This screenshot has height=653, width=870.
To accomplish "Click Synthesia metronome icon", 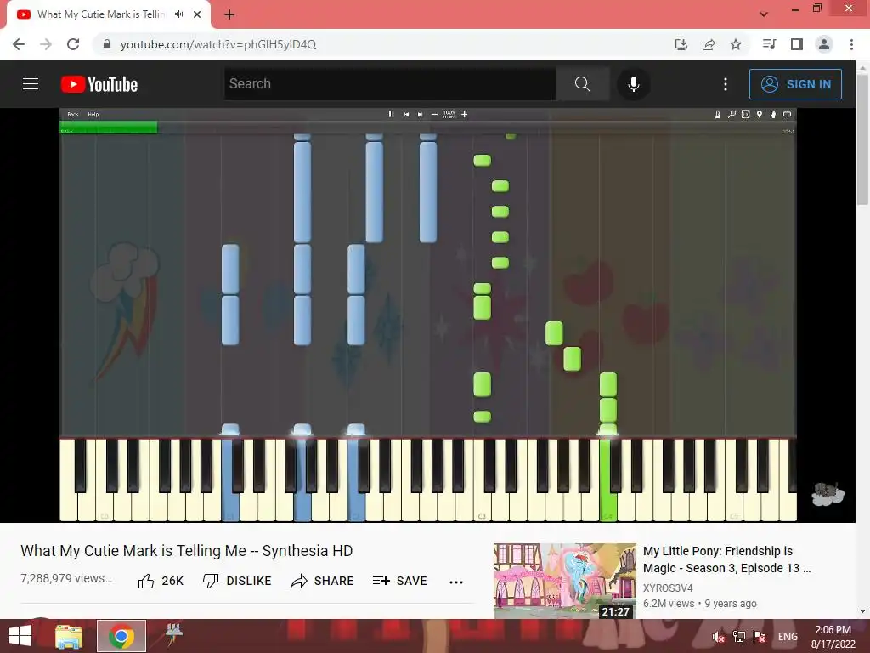I will [x=717, y=115].
